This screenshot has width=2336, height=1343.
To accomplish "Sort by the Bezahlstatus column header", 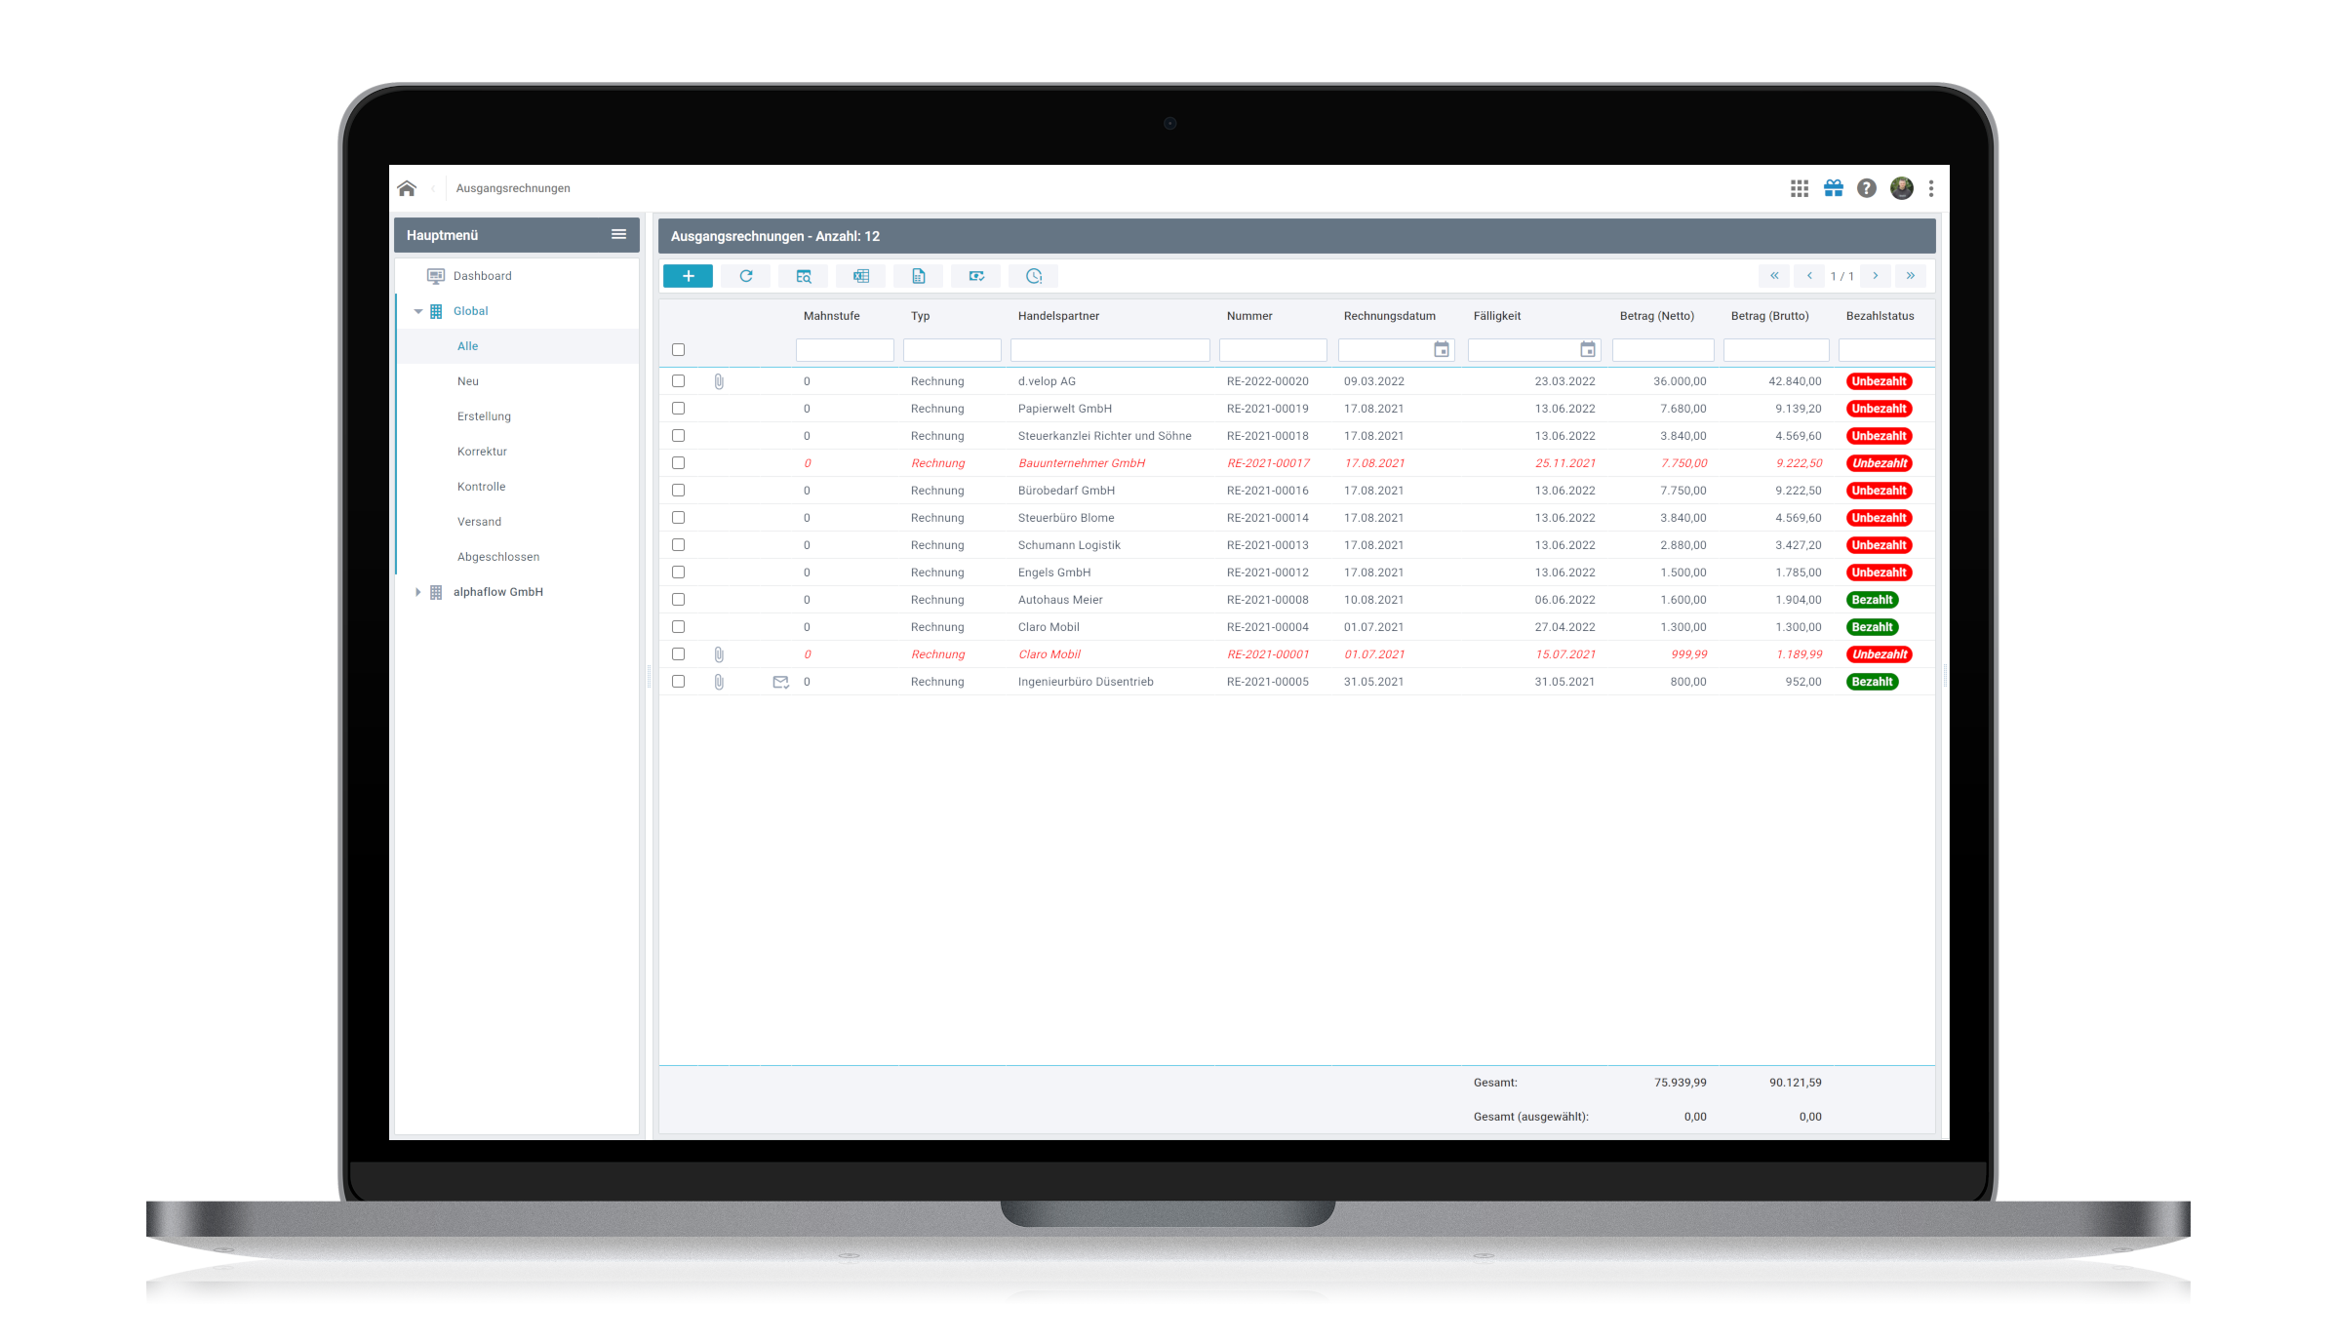I will [1880, 316].
